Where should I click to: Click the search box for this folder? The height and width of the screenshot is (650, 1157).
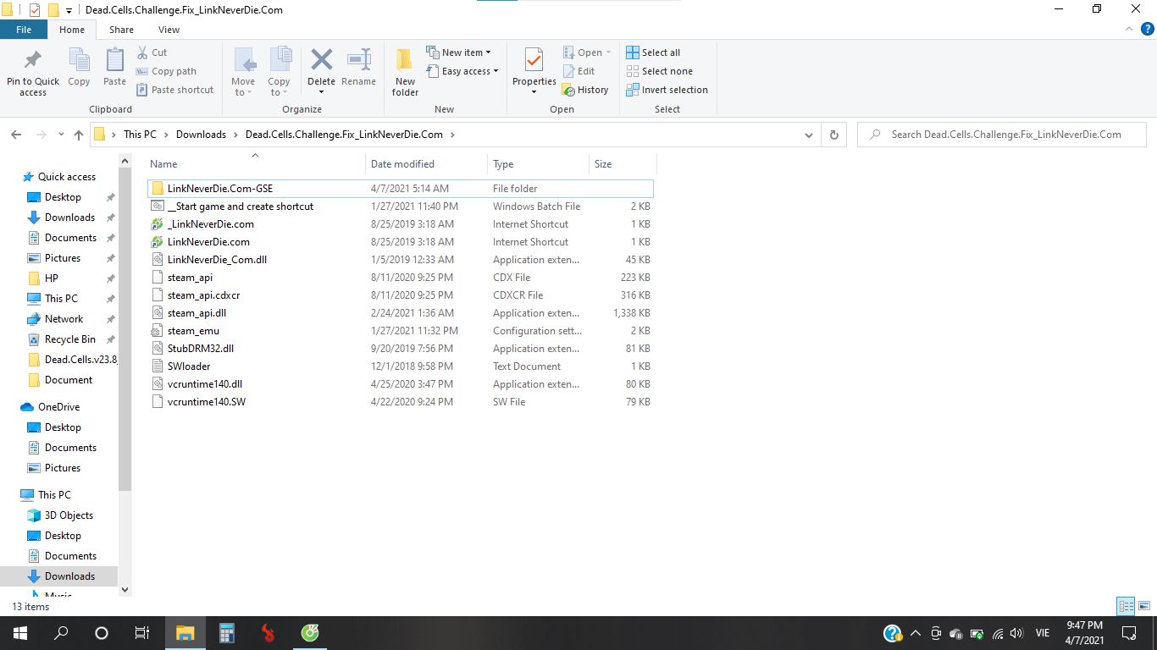coord(1005,135)
